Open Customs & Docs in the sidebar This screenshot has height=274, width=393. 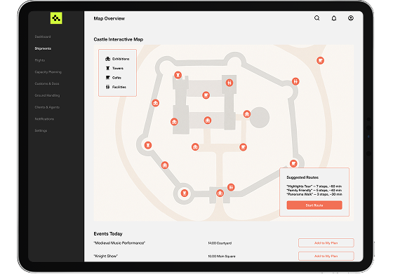47,83
